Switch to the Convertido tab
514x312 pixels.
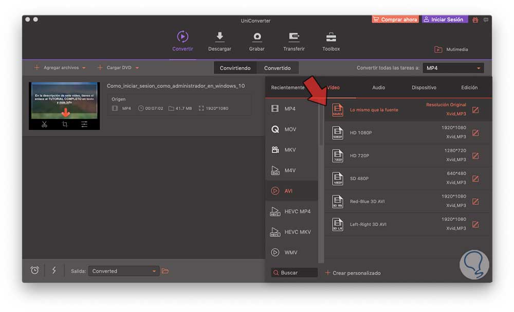tap(278, 68)
